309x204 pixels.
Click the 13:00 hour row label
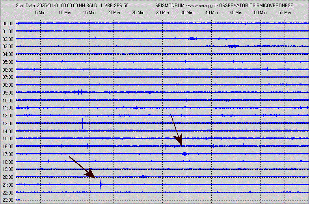8,124
